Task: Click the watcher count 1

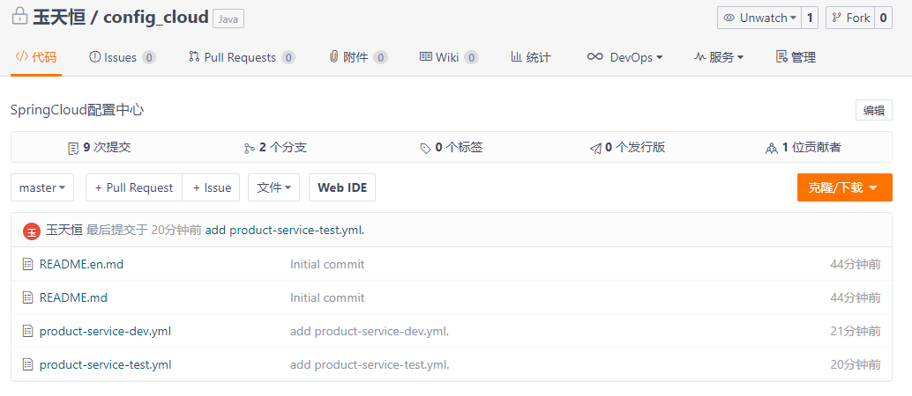Action: (809, 18)
